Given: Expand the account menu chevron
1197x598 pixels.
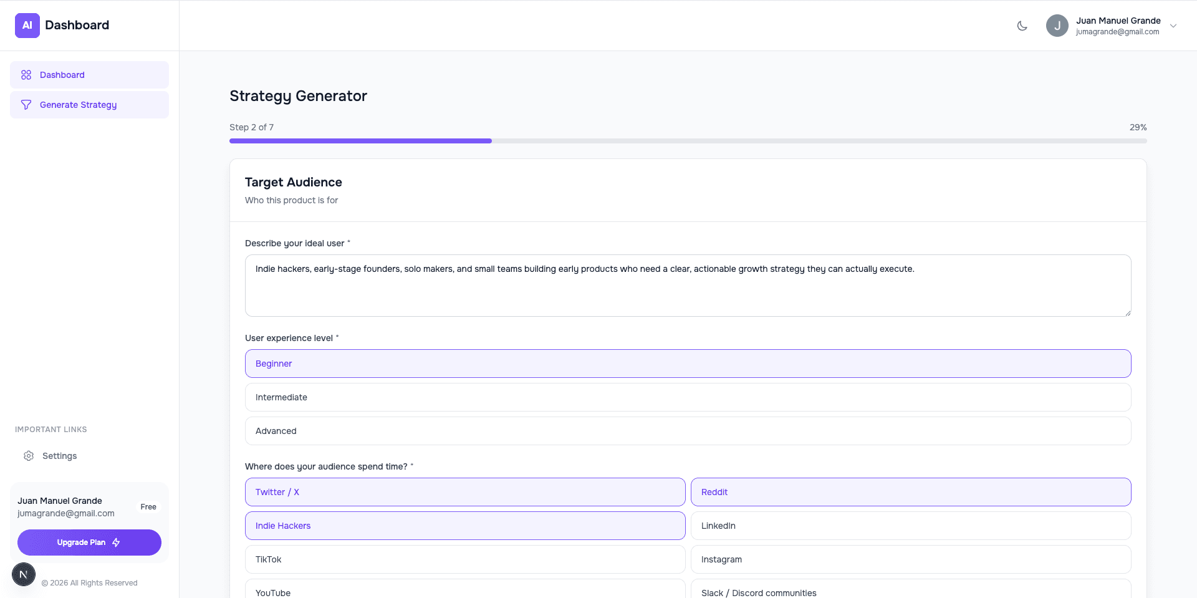Looking at the screenshot, I should pyautogui.click(x=1173, y=26).
